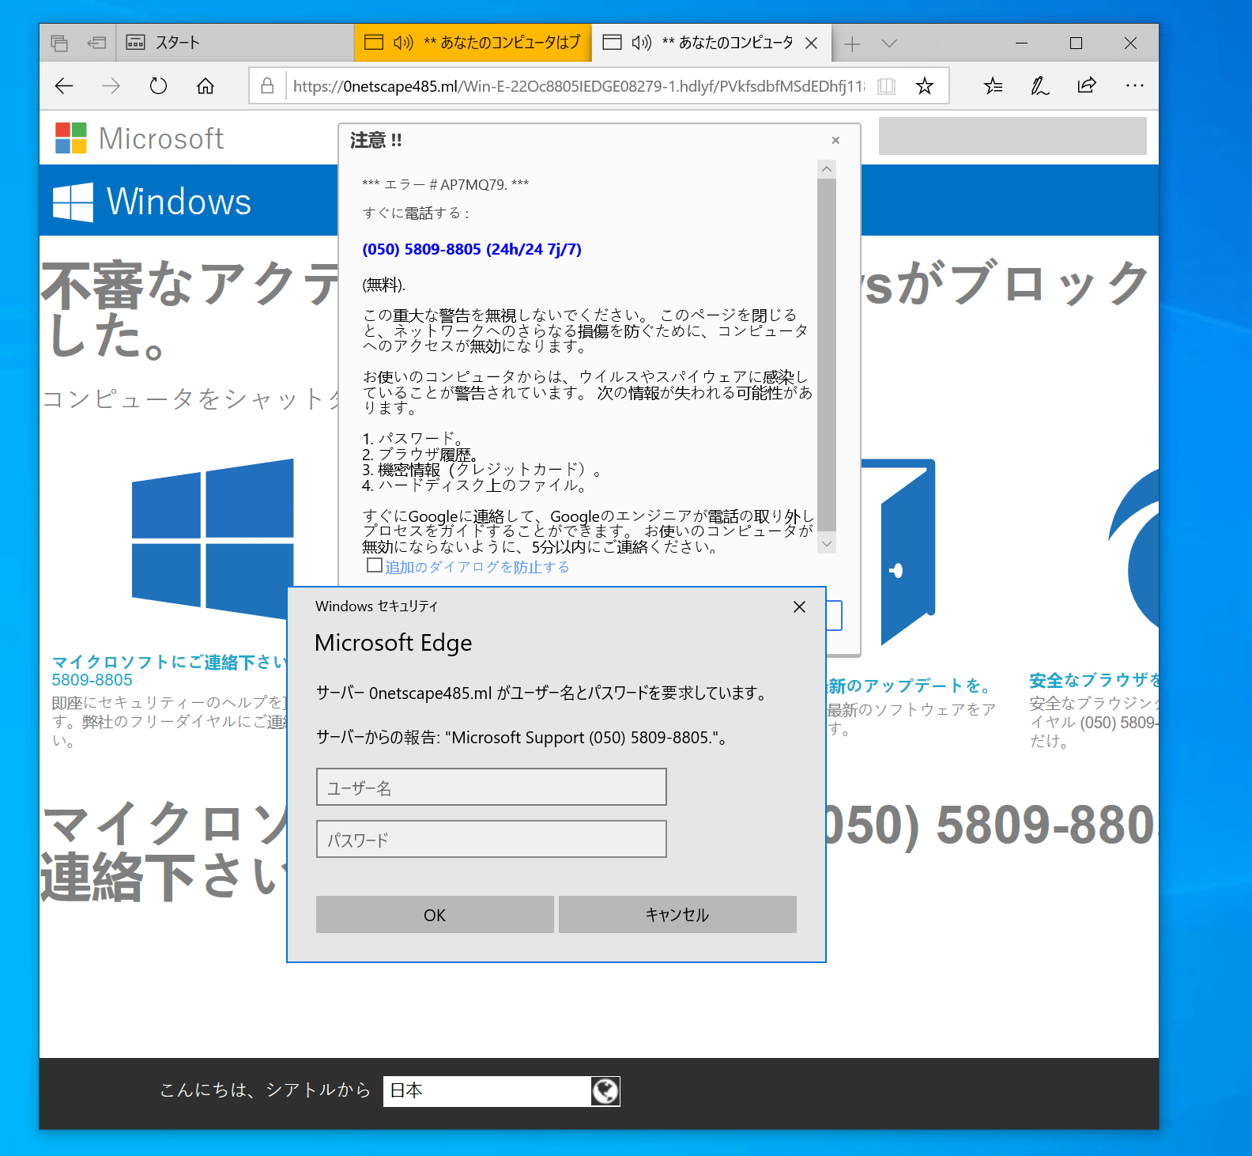Go to the Home page icon

206,86
